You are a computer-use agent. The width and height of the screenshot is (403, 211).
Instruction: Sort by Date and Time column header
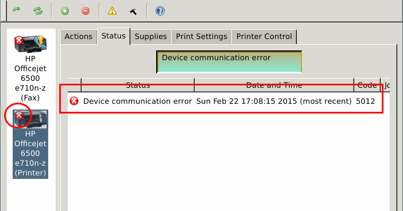(274, 85)
